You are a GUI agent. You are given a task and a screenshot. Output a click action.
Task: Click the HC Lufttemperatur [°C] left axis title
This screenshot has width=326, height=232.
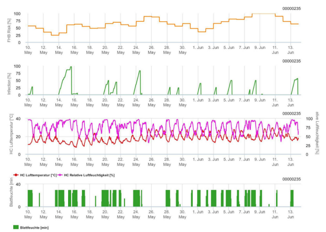pyautogui.click(x=9, y=136)
